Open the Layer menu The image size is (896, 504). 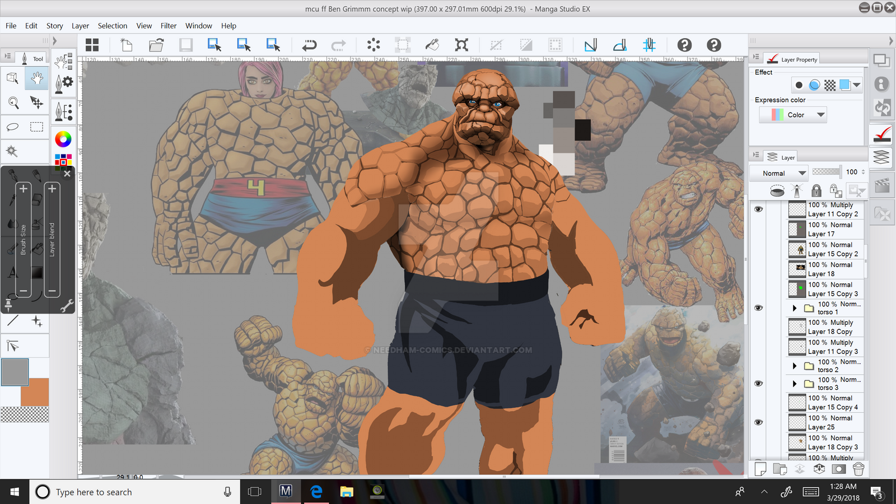[x=80, y=26]
